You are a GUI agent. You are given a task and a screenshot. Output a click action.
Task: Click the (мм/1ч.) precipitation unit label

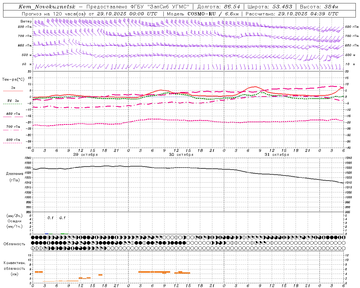click(x=15, y=226)
